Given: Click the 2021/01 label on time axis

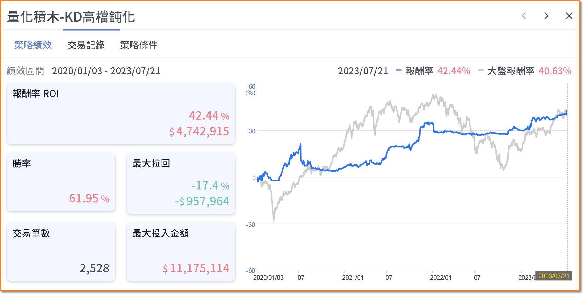Looking at the screenshot, I should click(x=353, y=278).
